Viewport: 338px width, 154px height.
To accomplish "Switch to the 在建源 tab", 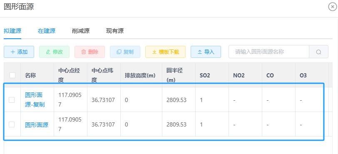I will 47,31.
